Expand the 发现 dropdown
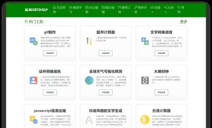Screen dimensions: 212x128 [155, 9]
